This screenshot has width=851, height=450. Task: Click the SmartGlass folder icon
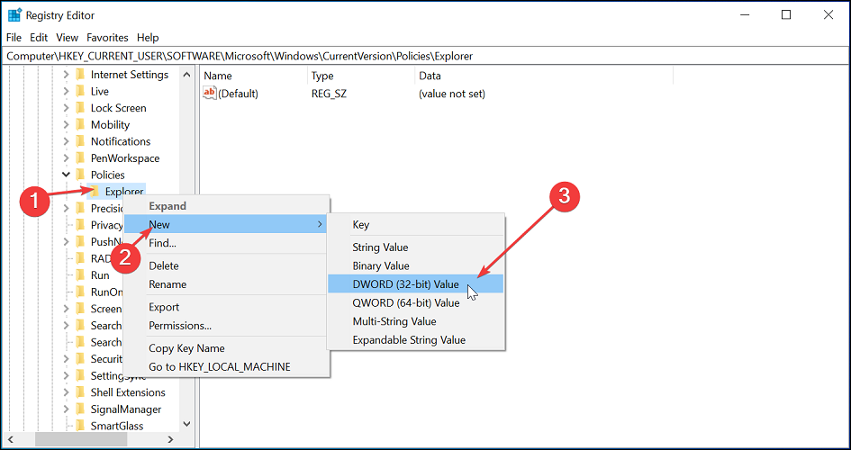pos(80,426)
